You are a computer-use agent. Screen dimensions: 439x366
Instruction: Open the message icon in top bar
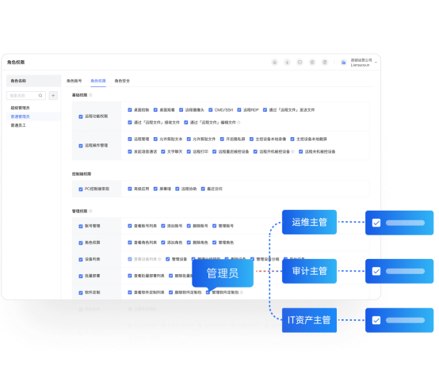(300, 62)
